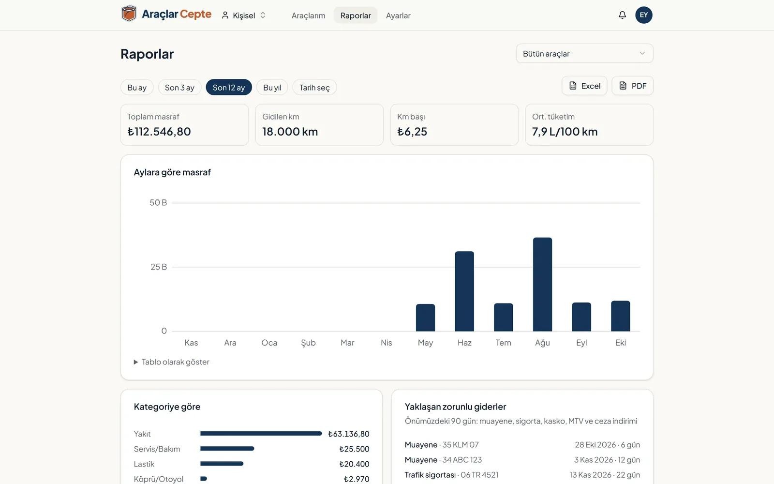This screenshot has width=774, height=484.
Task: Select the Bu yıl period filter
Action: pyautogui.click(x=272, y=88)
